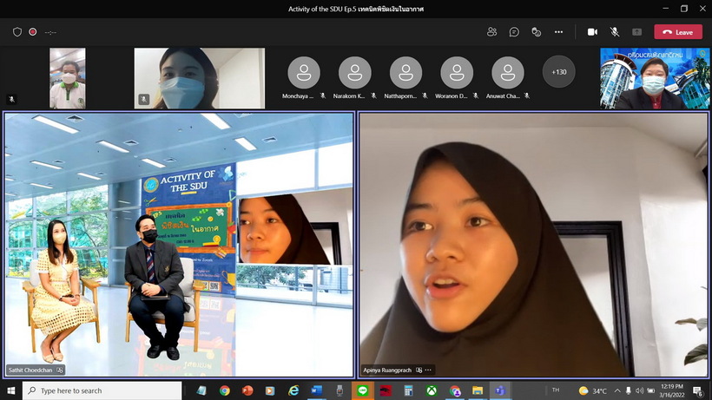Click the TH language indicator
The height and width of the screenshot is (400, 712).
click(x=555, y=391)
